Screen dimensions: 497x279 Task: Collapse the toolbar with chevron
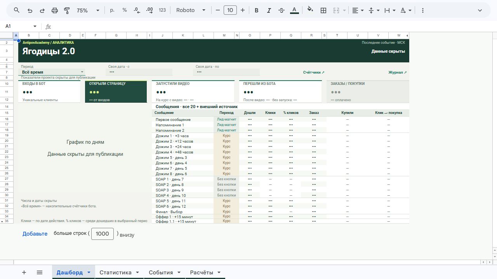(x=480, y=10)
